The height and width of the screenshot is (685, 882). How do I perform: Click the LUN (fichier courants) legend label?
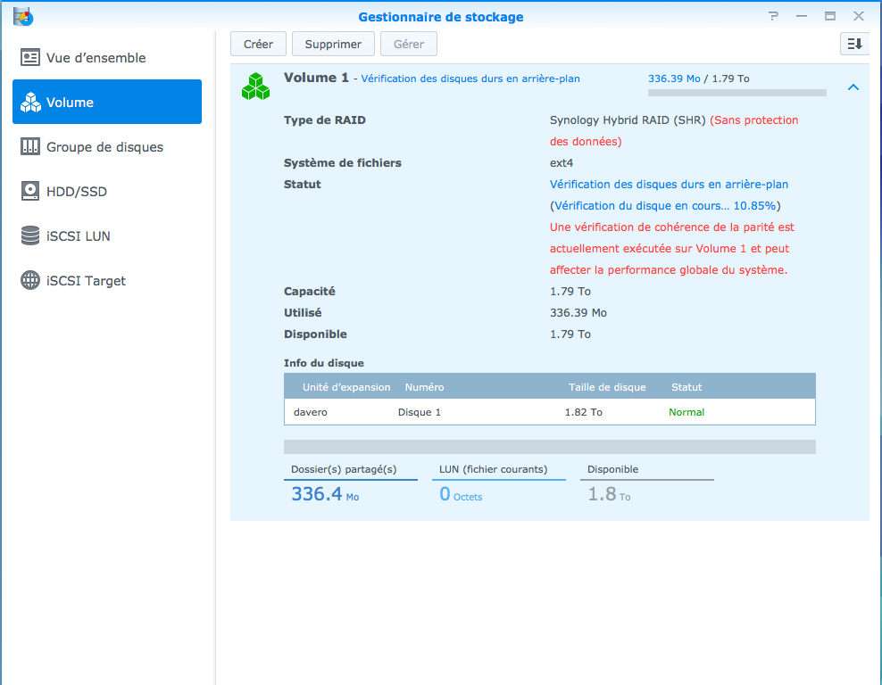pos(494,469)
